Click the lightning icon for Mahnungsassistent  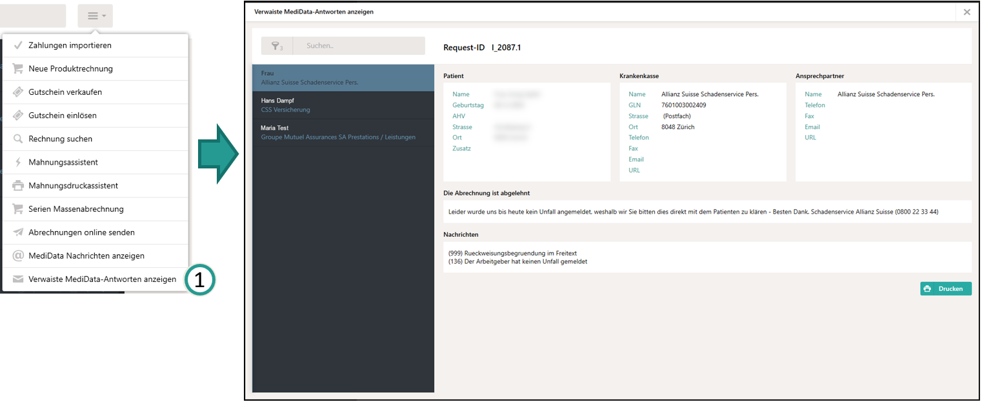click(18, 162)
